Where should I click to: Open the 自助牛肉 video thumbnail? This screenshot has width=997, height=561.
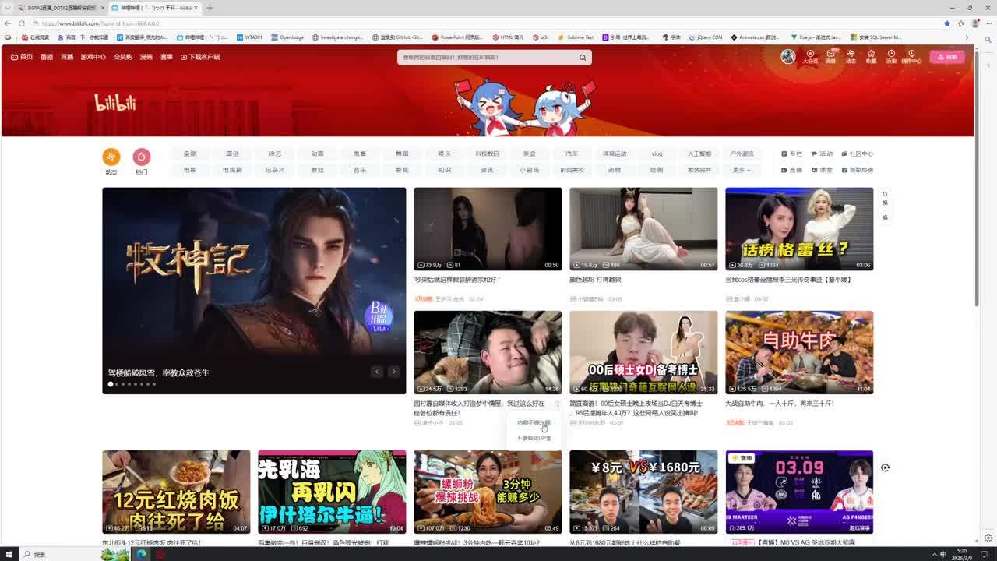pos(799,352)
